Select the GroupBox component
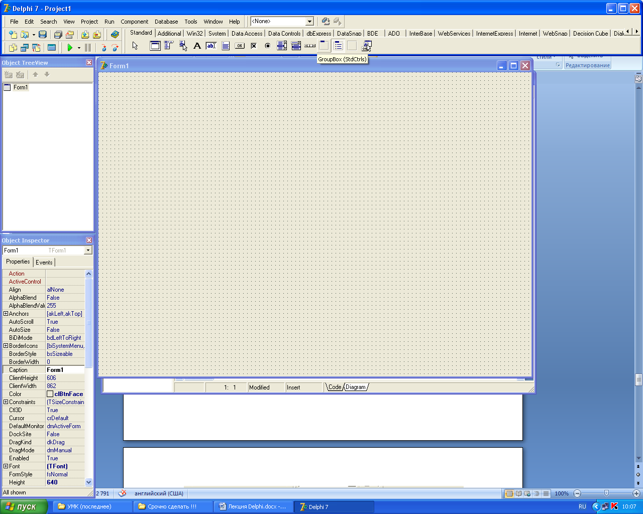Screen dimensions: 643x514 [x=324, y=46]
